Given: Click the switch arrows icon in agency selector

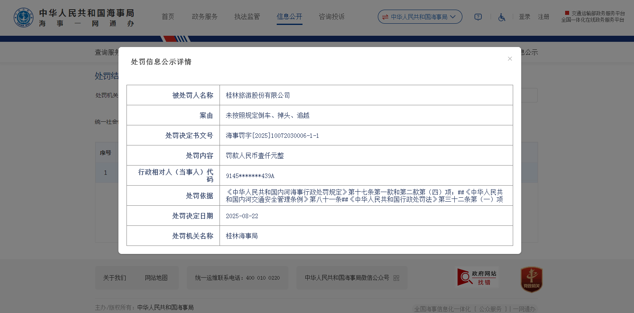Looking at the screenshot, I should click(x=385, y=17).
